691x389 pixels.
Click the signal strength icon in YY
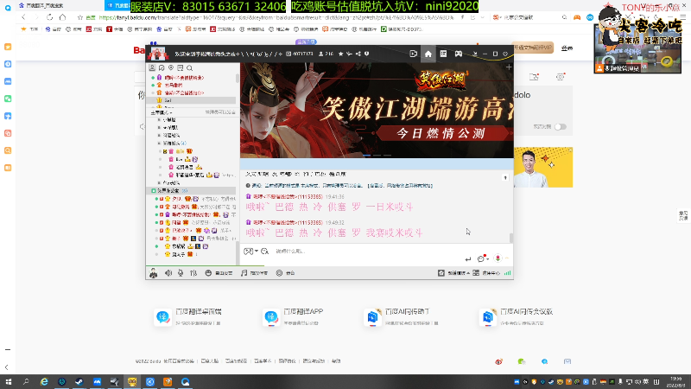pyautogui.click(x=508, y=273)
